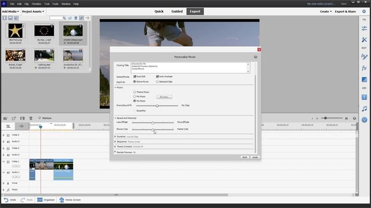Open the Adjustments panel icon in right sidebar
The width and height of the screenshot is (371, 208).
click(364, 28)
